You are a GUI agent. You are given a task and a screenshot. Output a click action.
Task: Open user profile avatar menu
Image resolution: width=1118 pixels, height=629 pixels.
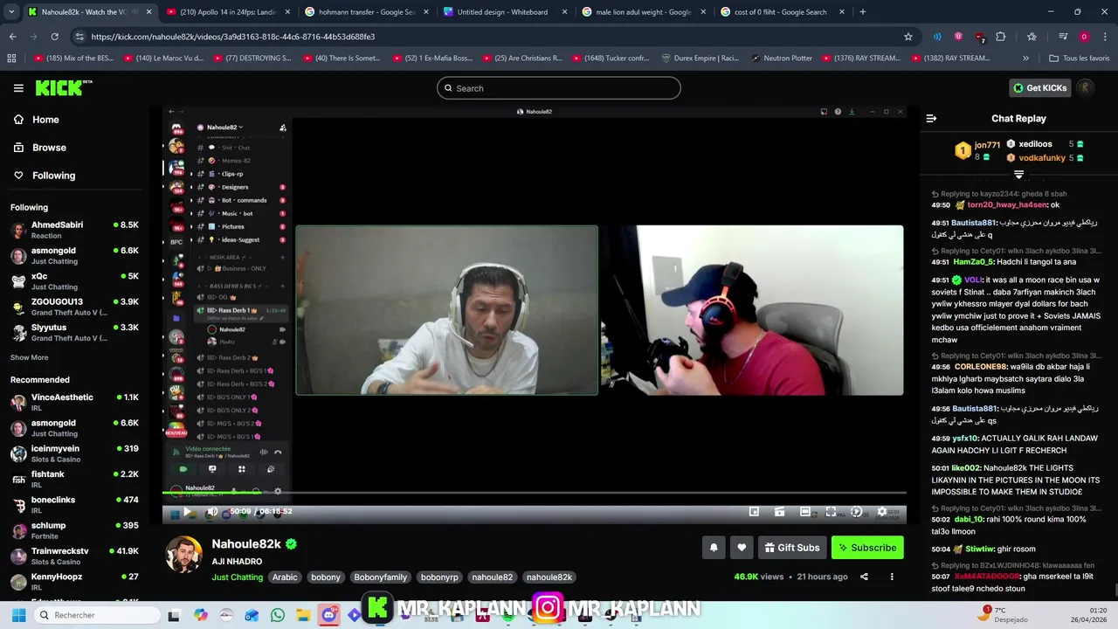point(1085,88)
